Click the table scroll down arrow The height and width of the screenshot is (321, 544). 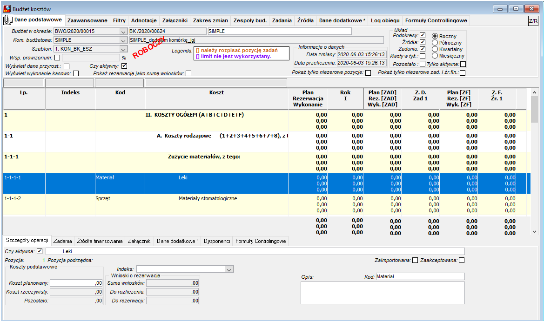pyautogui.click(x=534, y=232)
